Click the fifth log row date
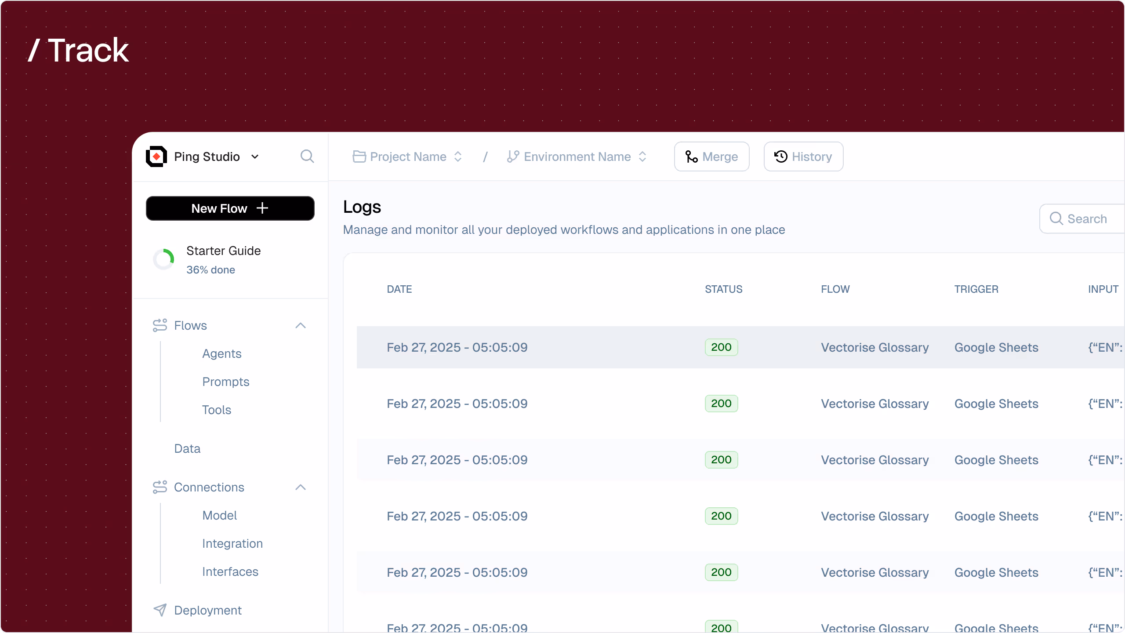1125x633 pixels. pos(457,572)
